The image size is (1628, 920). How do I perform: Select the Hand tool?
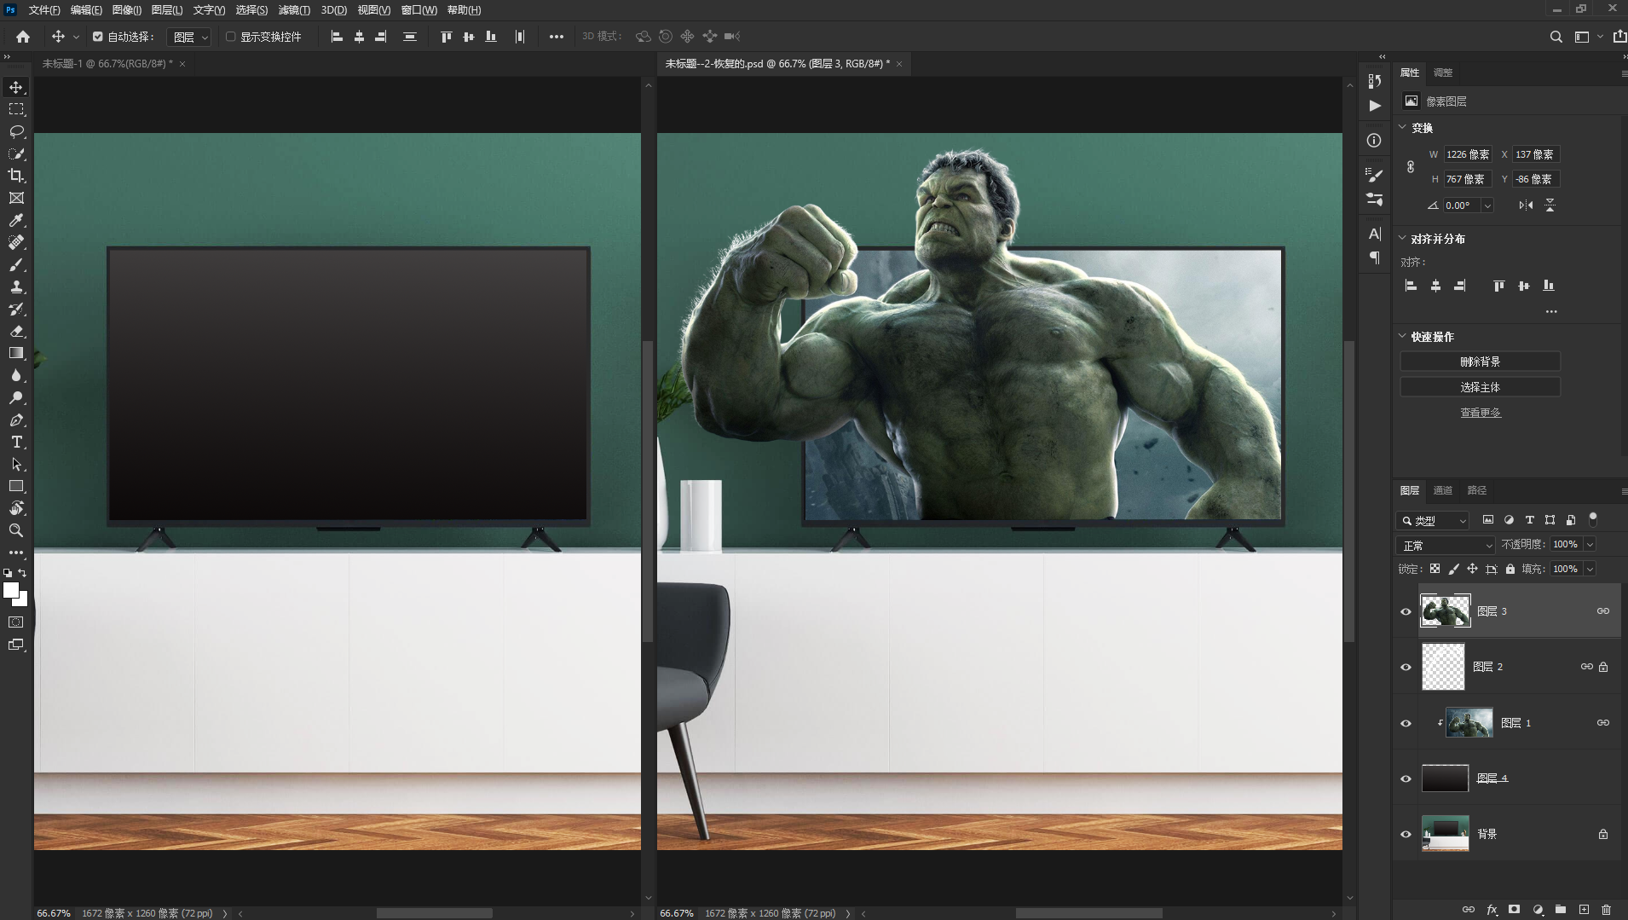(16, 508)
